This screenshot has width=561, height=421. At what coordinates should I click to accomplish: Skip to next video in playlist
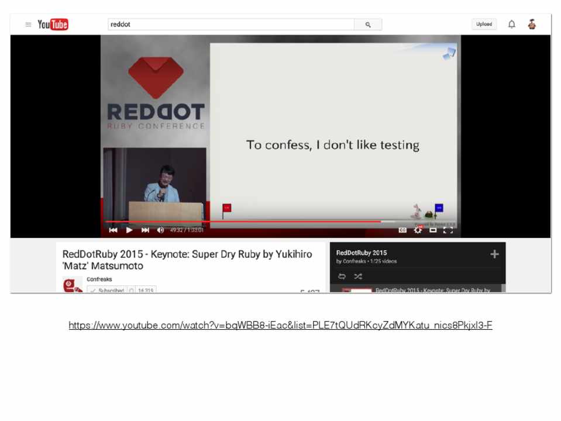pyautogui.click(x=145, y=230)
